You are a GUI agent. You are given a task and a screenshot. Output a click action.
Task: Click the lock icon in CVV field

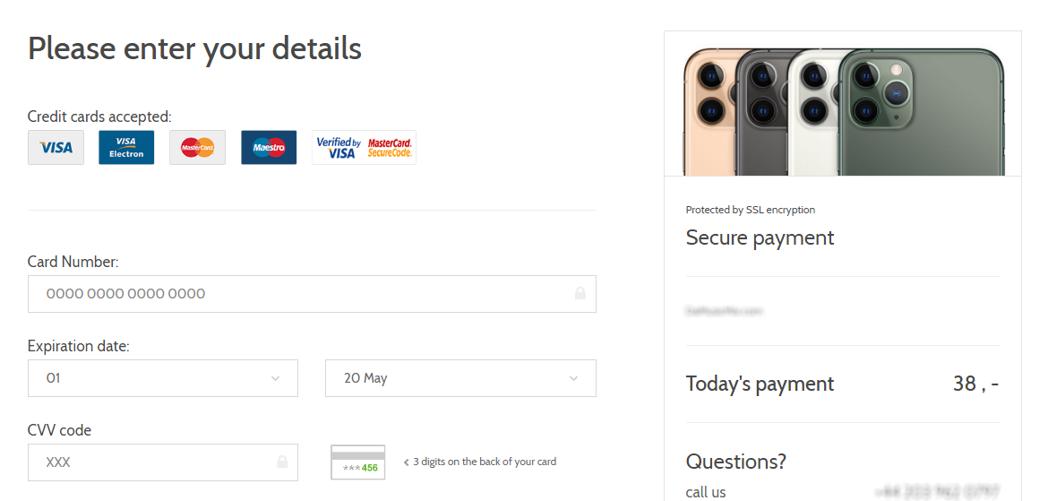(x=282, y=462)
